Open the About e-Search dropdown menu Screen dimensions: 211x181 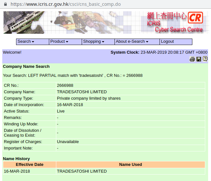pyautogui.click(x=137, y=41)
